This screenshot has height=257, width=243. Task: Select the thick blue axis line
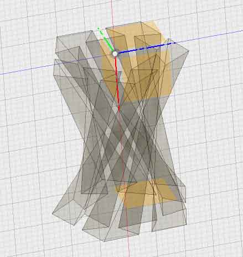coord(147,48)
